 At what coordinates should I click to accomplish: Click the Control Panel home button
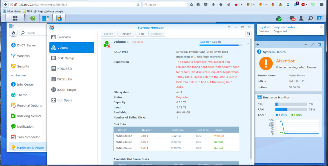coord(13,33)
